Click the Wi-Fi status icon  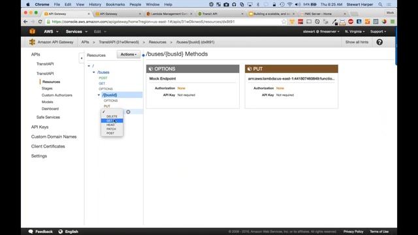tap(290, 5)
